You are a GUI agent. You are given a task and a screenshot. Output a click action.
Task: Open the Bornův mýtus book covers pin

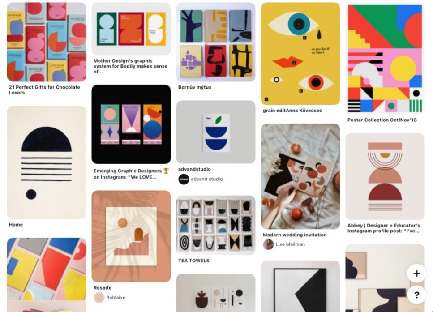[x=216, y=42]
